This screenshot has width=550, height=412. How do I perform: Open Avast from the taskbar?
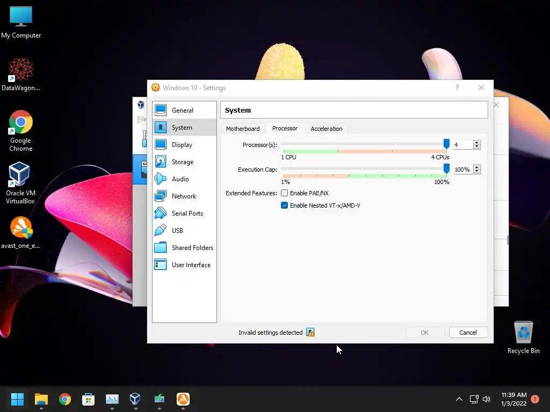pos(183,399)
